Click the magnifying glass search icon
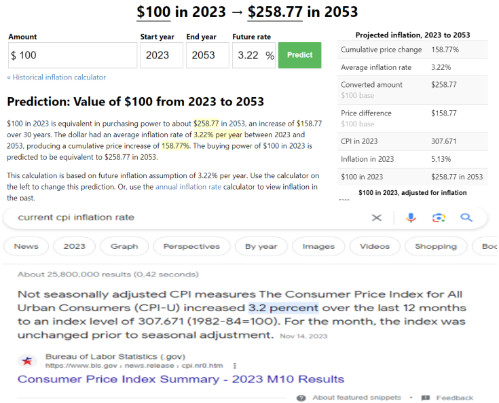The width and height of the screenshot is (499, 403). (x=466, y=217)
